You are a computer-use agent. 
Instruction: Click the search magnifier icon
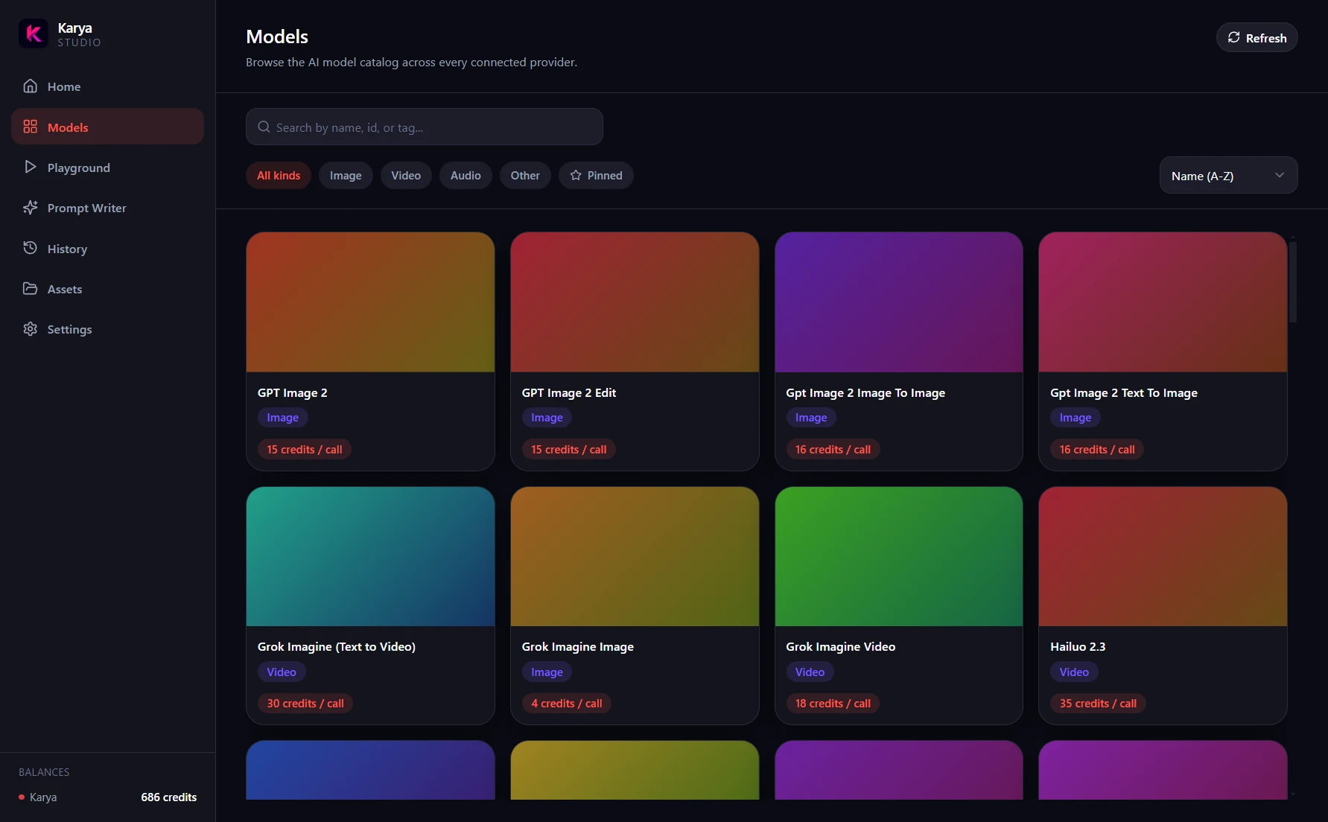click(264, 127)
